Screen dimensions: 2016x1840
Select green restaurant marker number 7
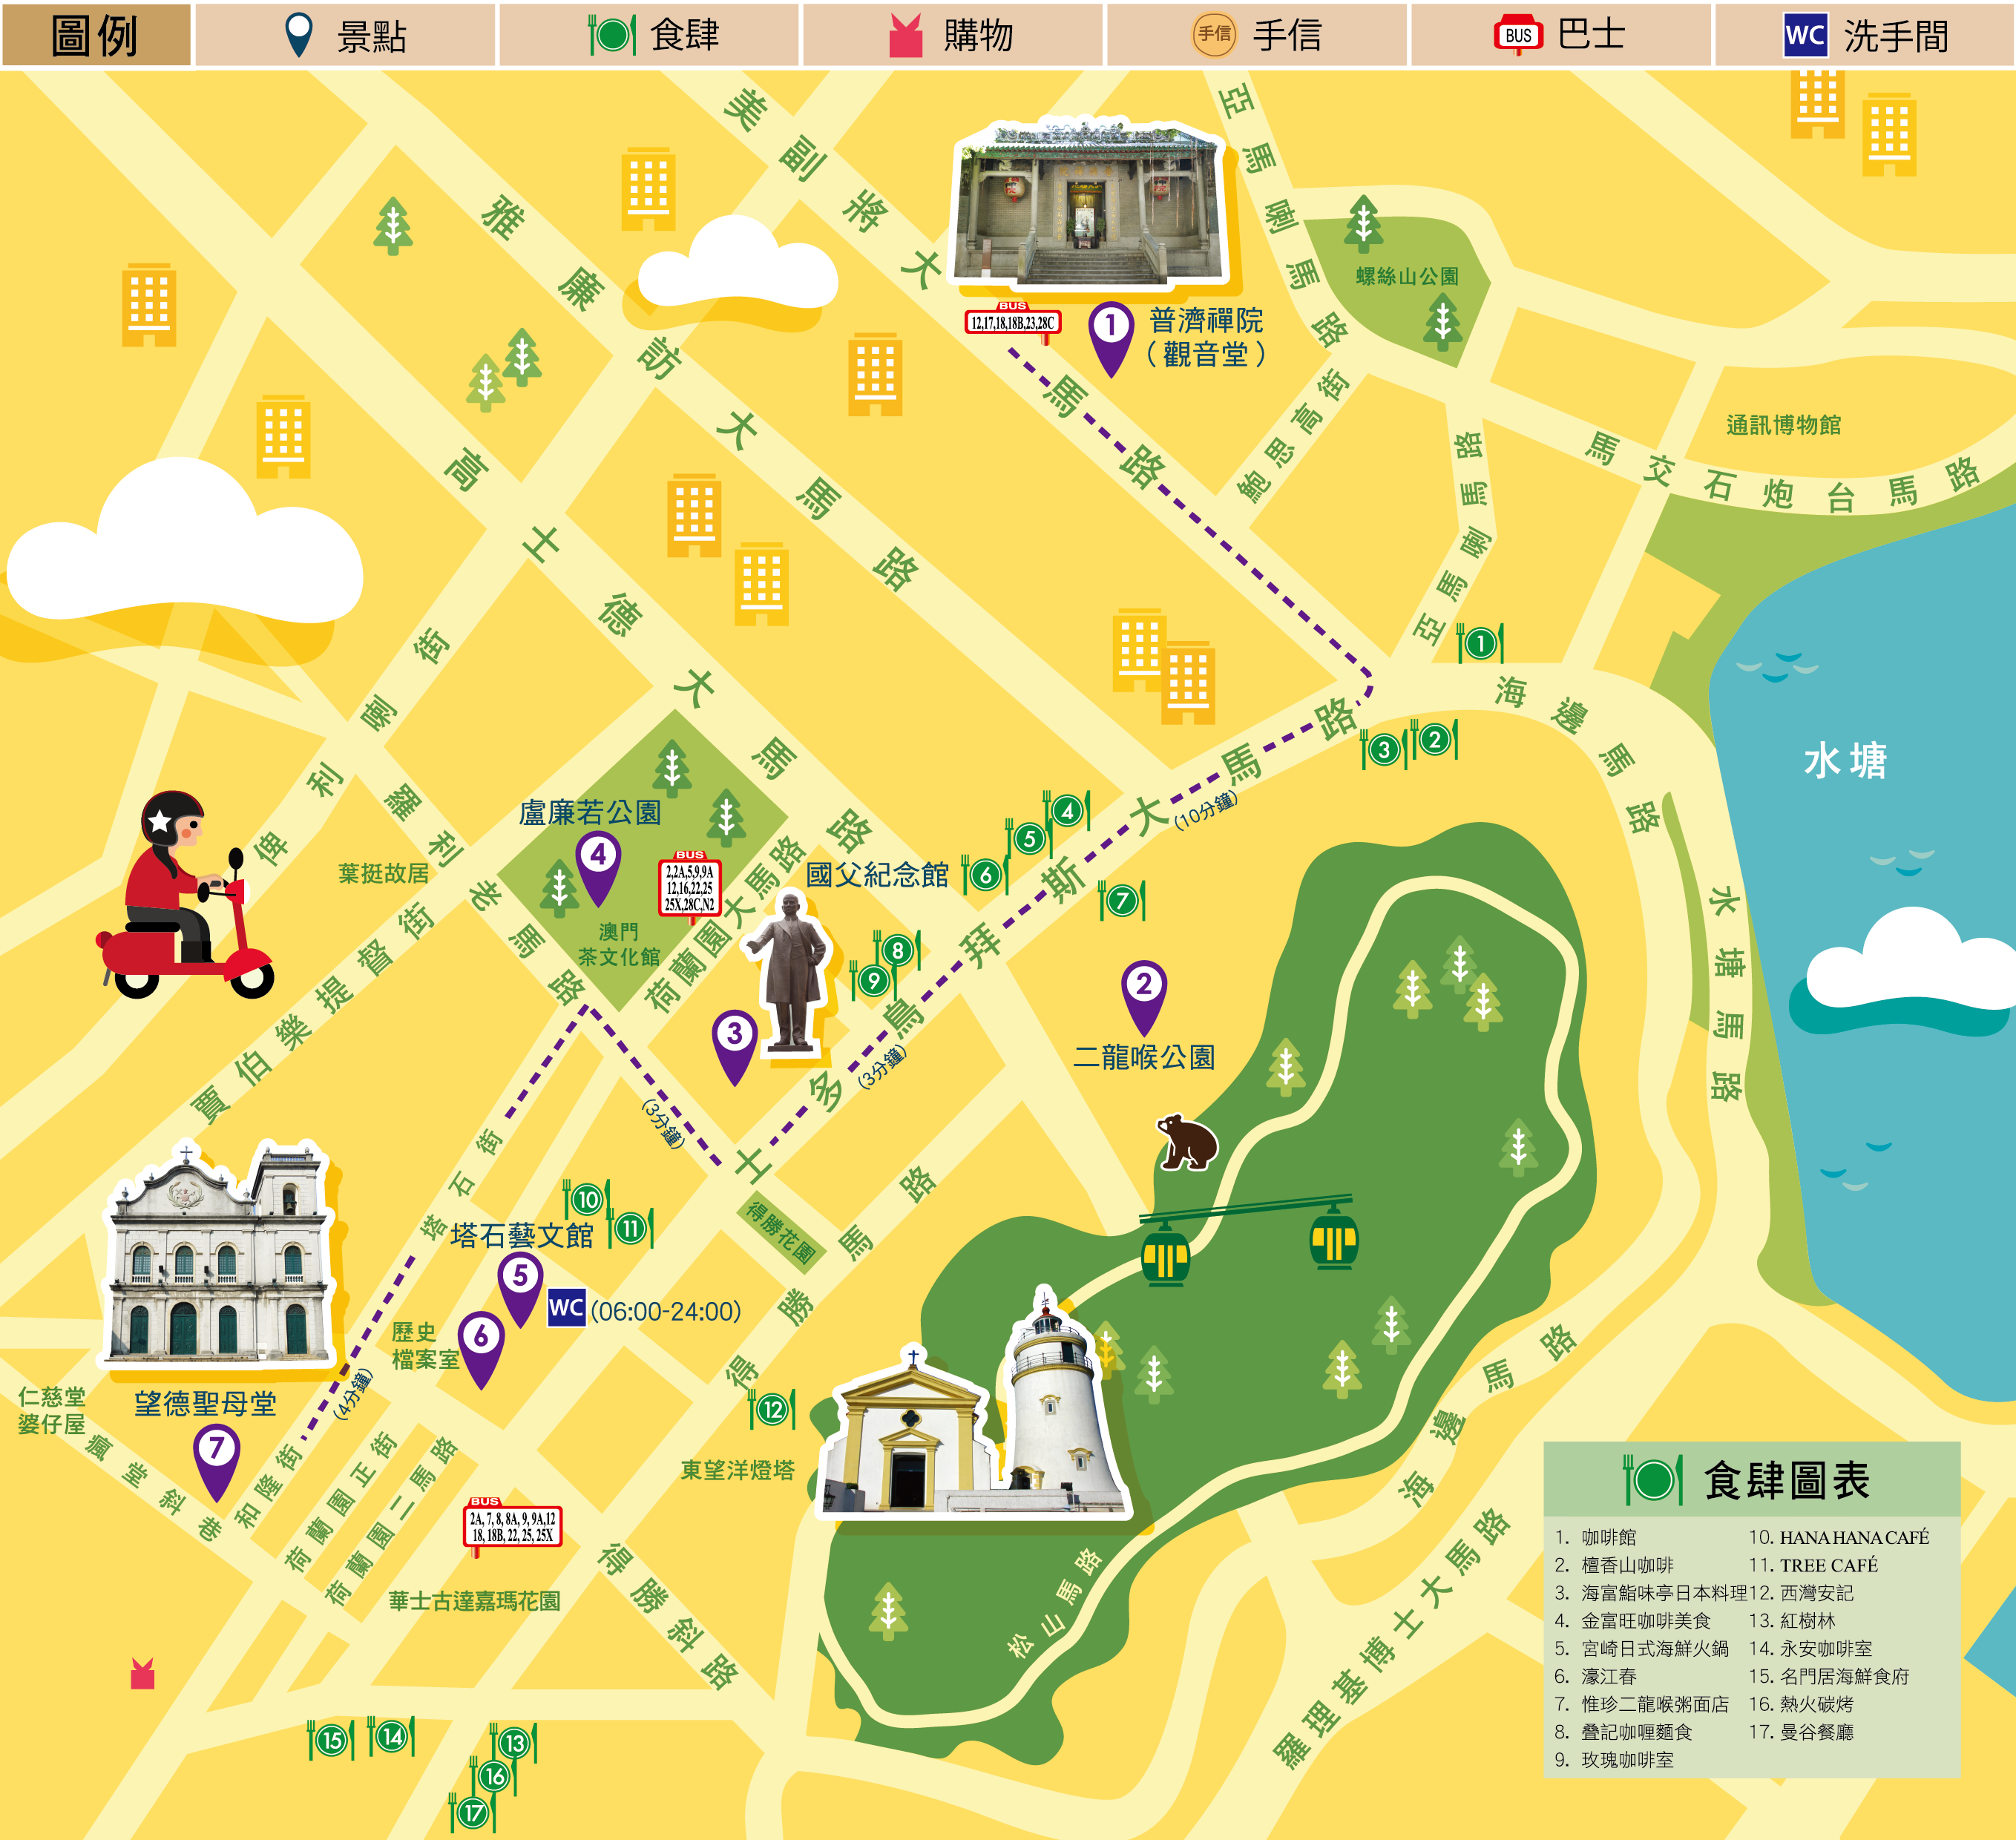[x=1122, y=901]
